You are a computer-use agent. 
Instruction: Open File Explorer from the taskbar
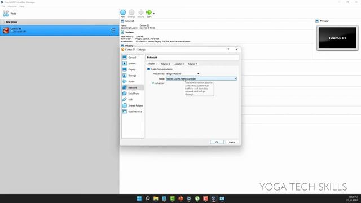(156, 198)
